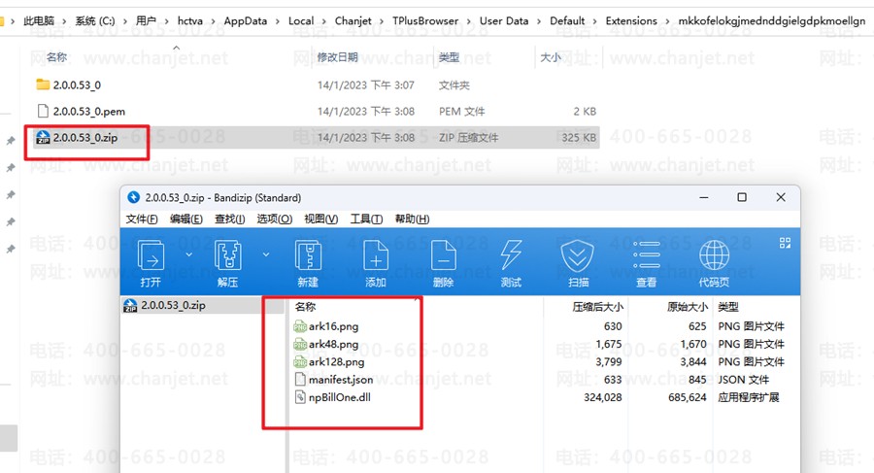
Task: Expand chevron after Default in breadcrumb
Action: tap(595, 21)
